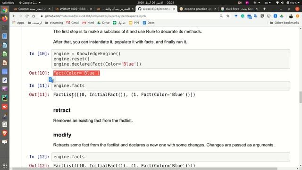Viewport: 302px width, 170px height.
Task: Click the Activities button in top bar
Action: [x=8, y=3]
